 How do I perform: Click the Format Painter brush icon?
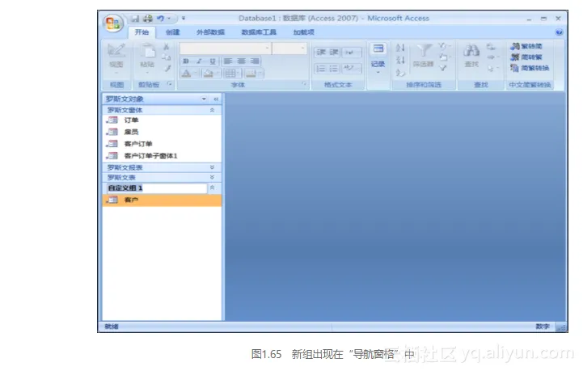tap(167, 69)
